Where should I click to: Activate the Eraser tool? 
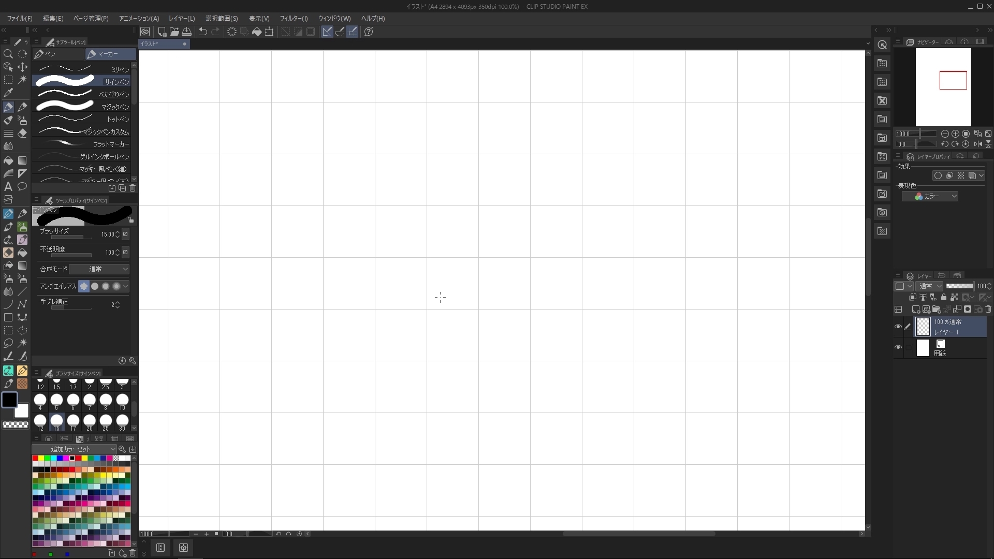click(23, 134)
